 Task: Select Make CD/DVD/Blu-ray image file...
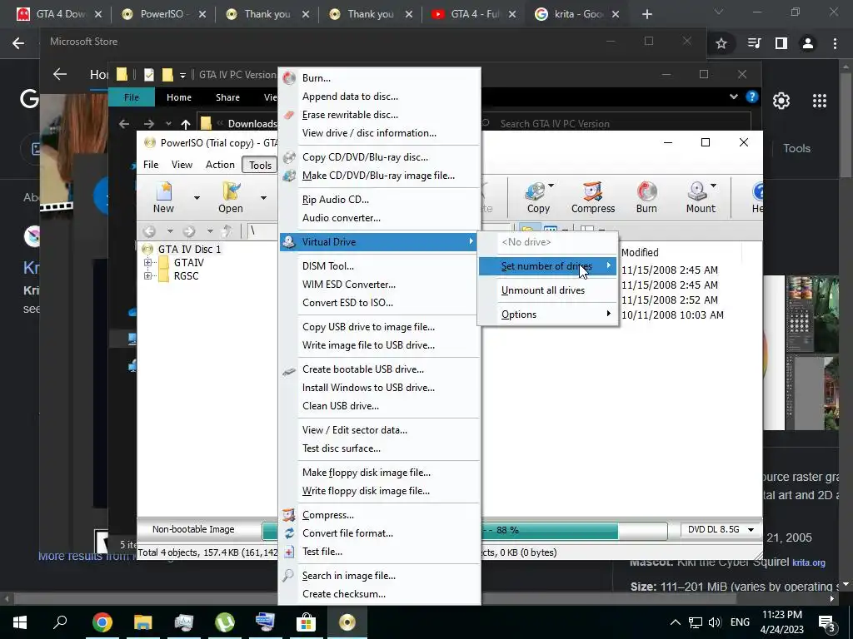click(x=380, y=176)
